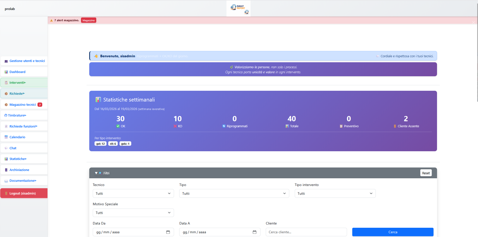The height and width of the screenshot is (237, 478).
Task: Open the Motivo Speciale dropdown
Action: pos(133,213)
